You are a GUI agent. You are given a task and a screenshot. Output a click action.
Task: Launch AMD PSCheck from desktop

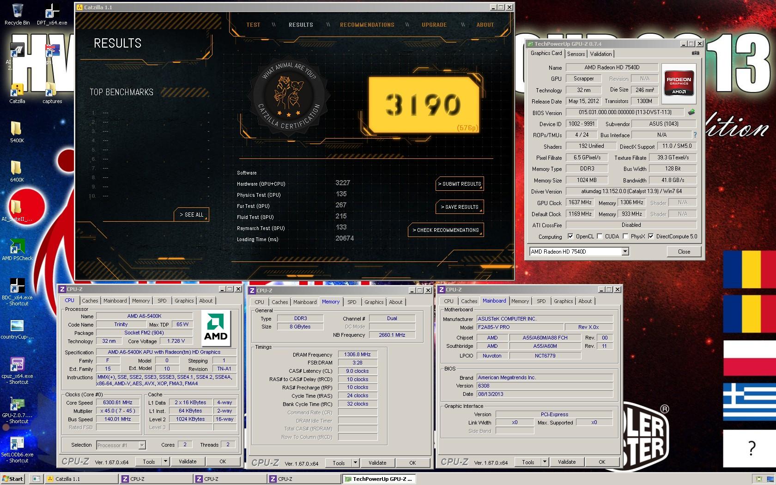17,250
